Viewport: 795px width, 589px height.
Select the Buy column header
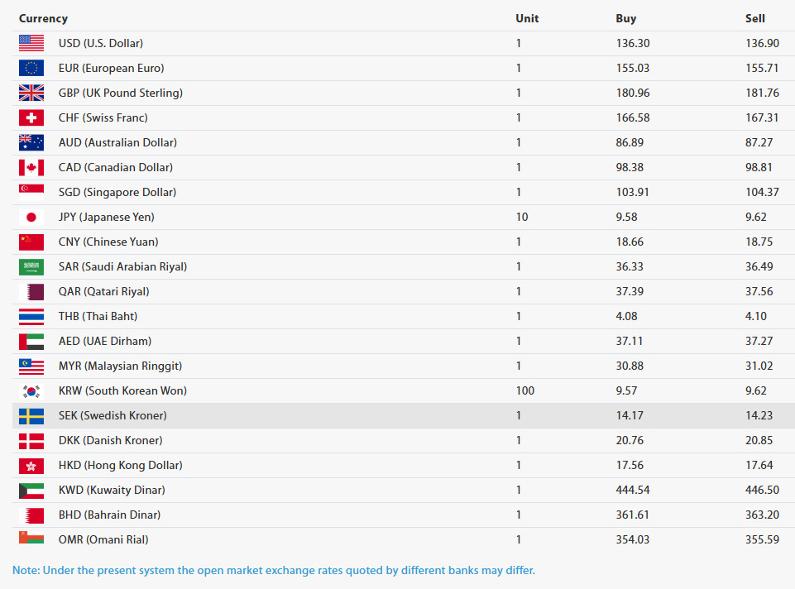pos(626,18)
